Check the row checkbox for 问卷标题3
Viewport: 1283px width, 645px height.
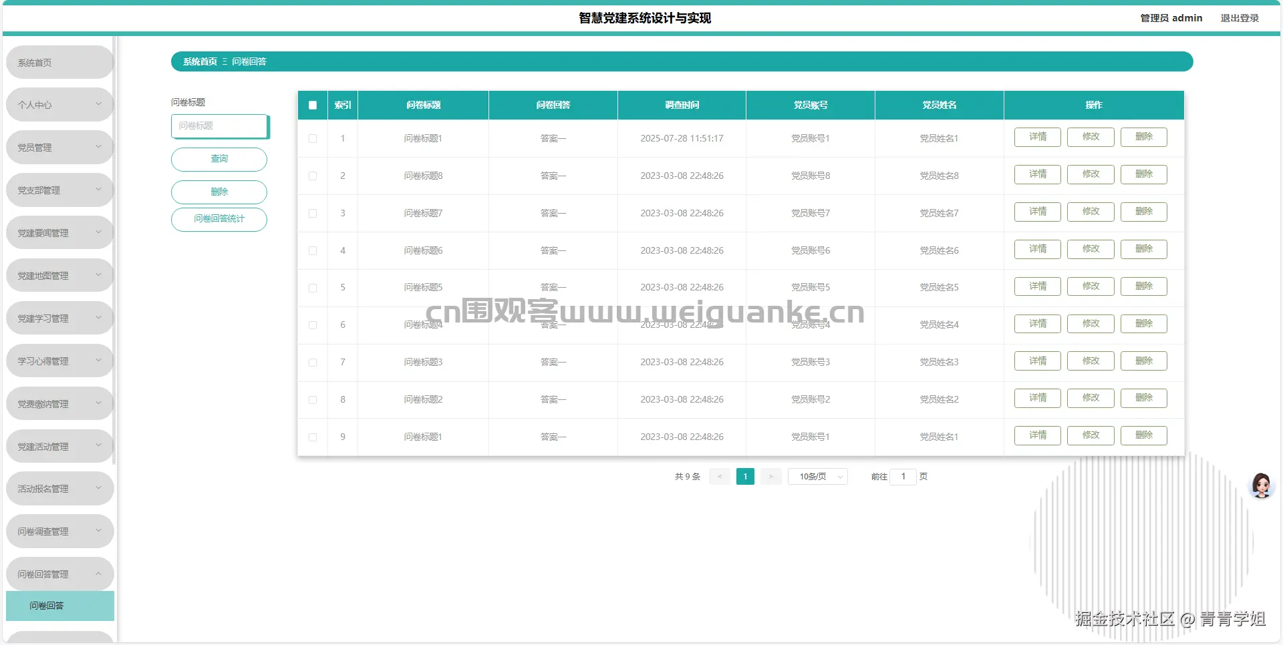[x=313, y=363]
